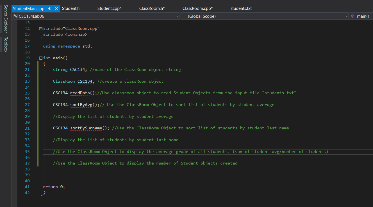This screenshot has width=373, height=207.
Task: Select the StudentMain.cpp tab title
Action: [29, 8]
